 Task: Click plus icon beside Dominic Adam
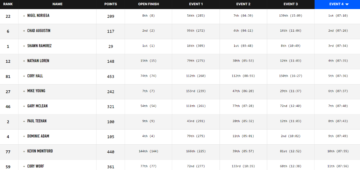(x=24, y=136)
